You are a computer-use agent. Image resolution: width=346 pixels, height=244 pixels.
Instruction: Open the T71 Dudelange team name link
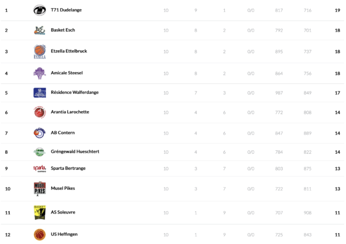pos(63,10)
